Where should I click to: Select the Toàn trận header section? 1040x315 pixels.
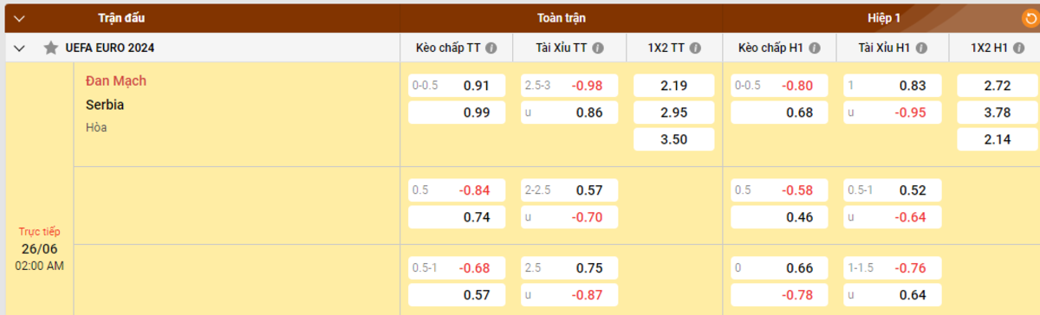click(562, 17)
